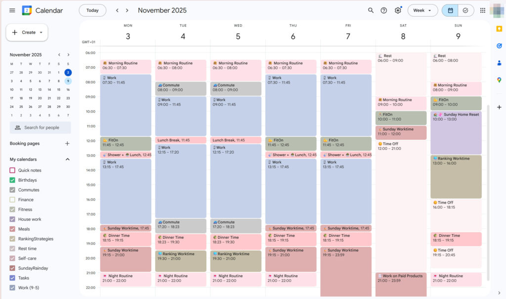Open Google Maps in side panel

(x=499, y=80)
